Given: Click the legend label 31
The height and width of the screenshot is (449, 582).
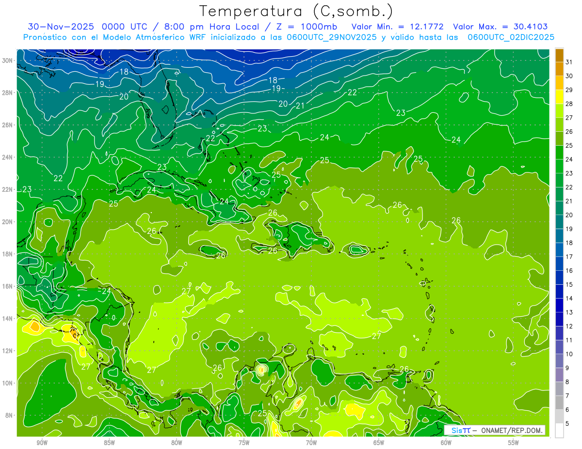Looking at the screenshot, I should point(569,62).
